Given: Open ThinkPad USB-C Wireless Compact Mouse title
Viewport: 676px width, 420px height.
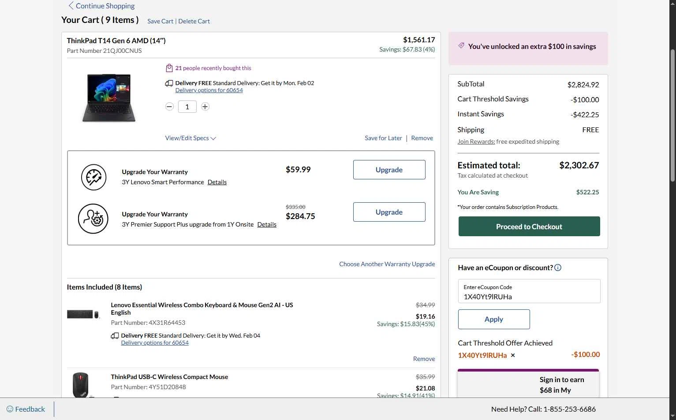Looking at the screenshot, I should pos(169,377).
